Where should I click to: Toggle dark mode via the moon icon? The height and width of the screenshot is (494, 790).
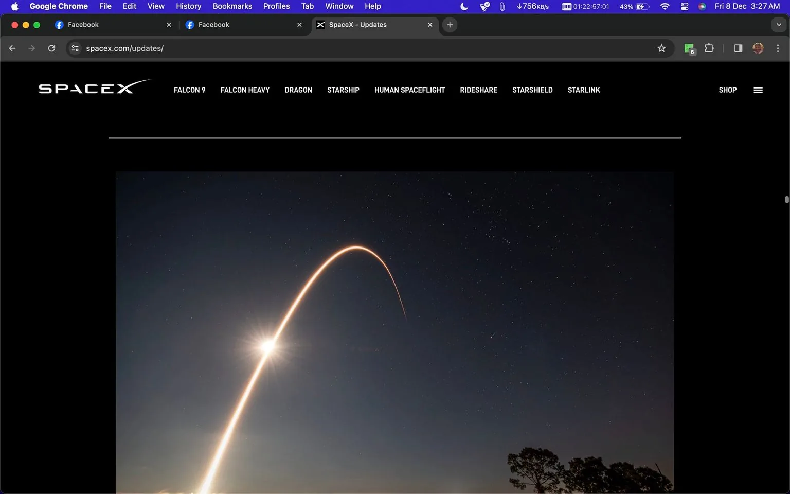pos(462,6)
